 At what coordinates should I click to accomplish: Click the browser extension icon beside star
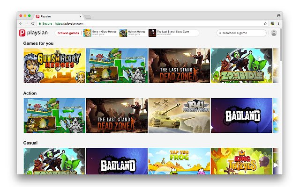click(x=272, y=23)
